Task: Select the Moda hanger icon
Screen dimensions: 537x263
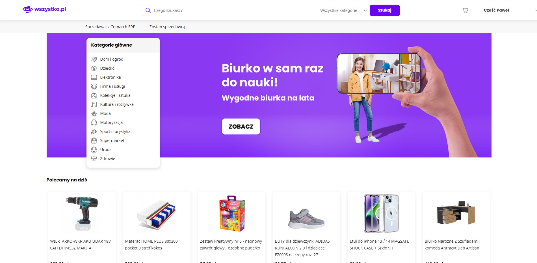Action: (x=94, y=113)
